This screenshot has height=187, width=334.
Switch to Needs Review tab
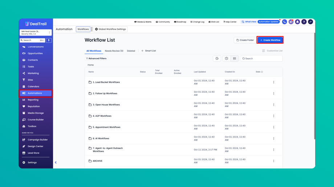point(114,51)
